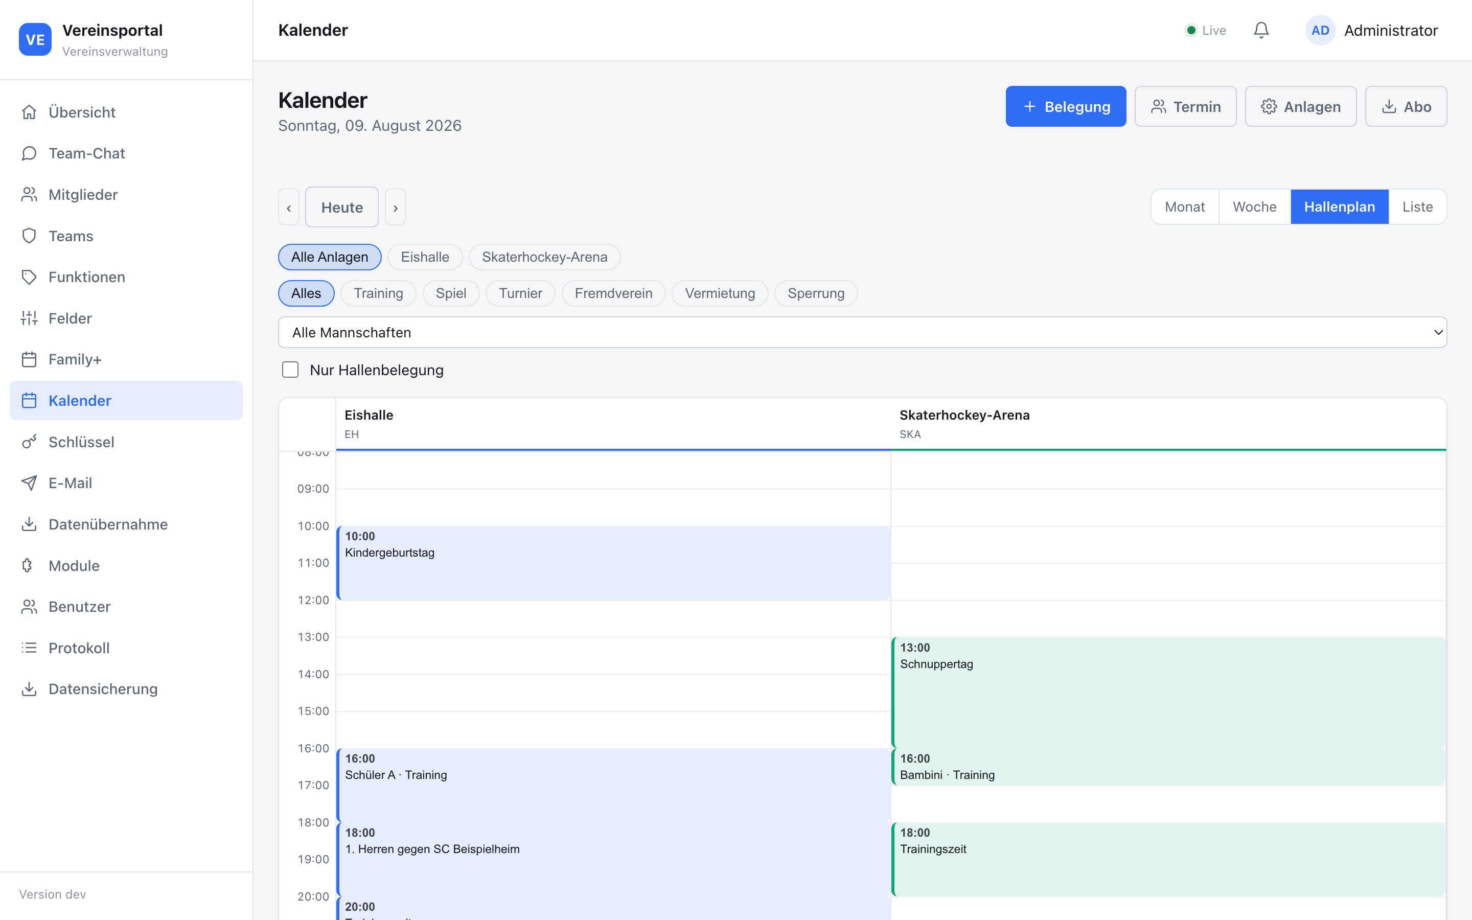Open the Alle Mannschaften dropdown

click(x=863, y=332)
